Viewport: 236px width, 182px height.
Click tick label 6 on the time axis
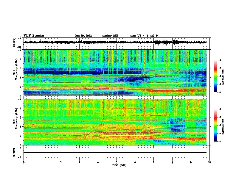coord(135,162)
